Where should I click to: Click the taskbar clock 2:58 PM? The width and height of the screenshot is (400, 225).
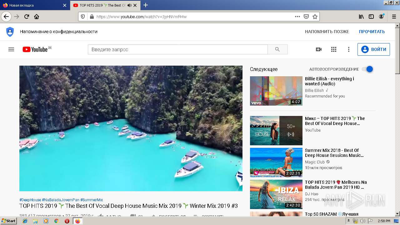(384, 221)
